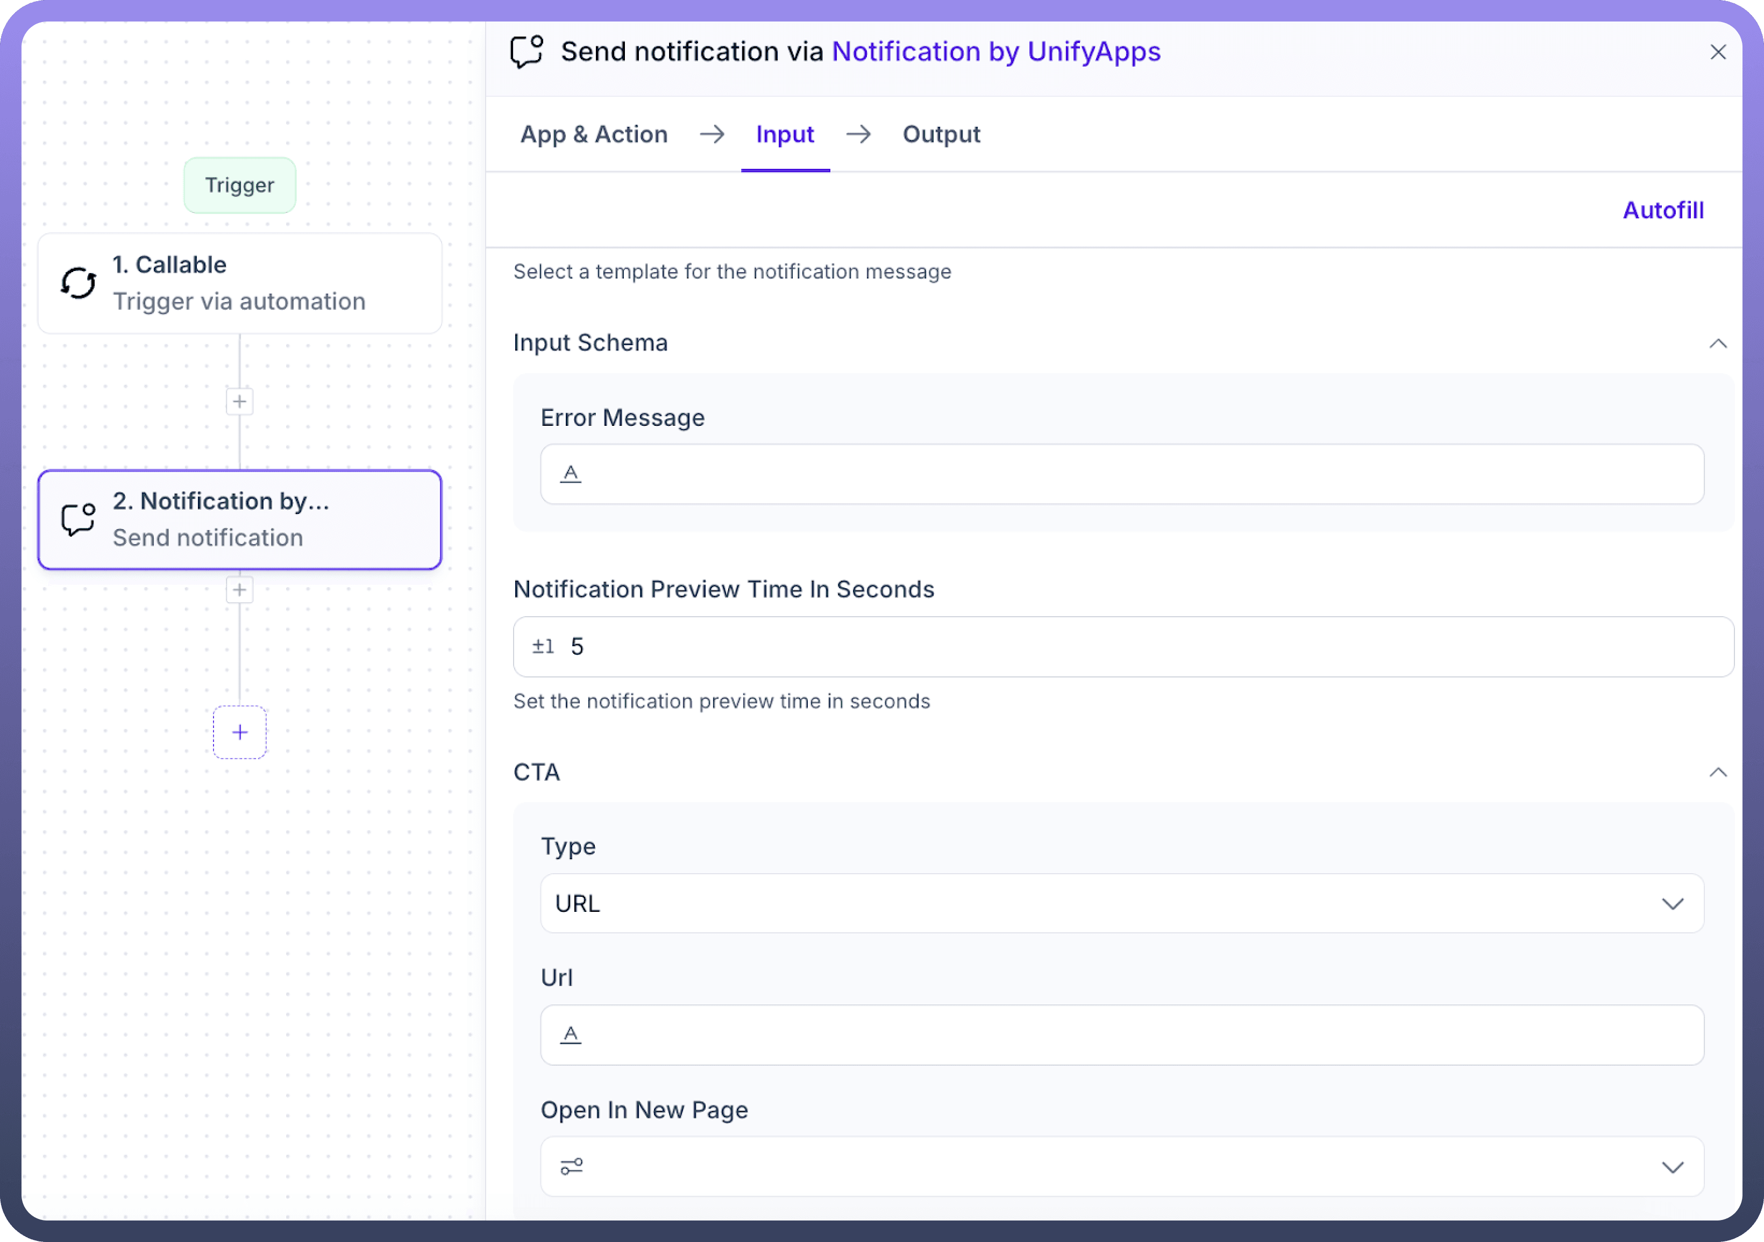Insert a step below the Notification node

coord(240,590)
